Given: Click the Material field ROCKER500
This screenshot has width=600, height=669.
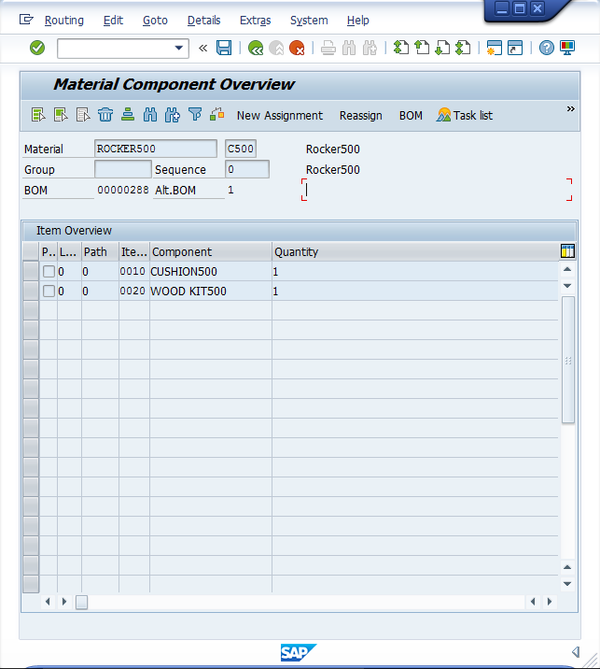Looking at the screenshot, I should point(156,149).
